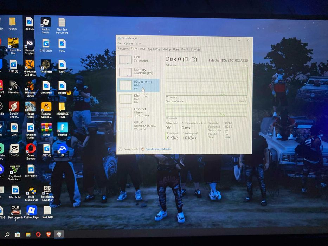328x246 pixels.
Task: Open the Network Graphics shortcut
Action: (x=30, y=47)
